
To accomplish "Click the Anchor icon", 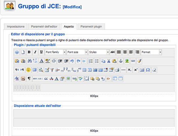I will click(x=121, y=61).
